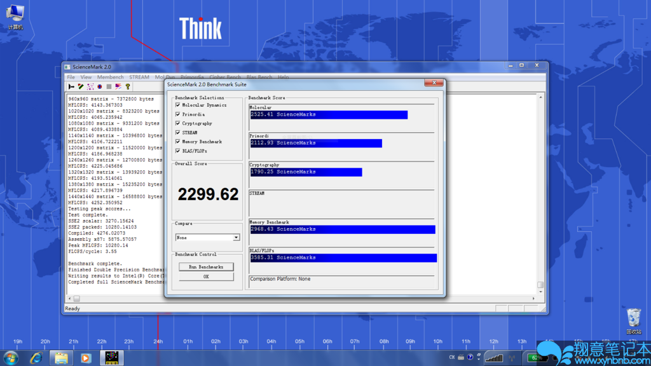
Task: Toggle the Primordia benchmark checkbox
Action: click(x=178, y=114)
